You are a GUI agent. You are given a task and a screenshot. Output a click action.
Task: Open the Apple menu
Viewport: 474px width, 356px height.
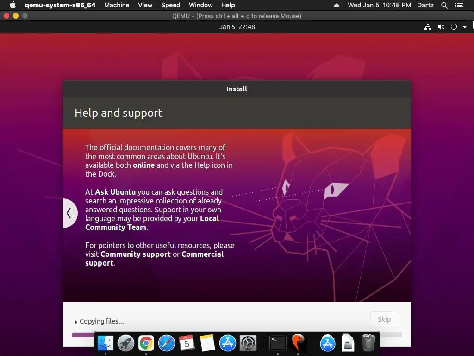tap(12, 5)
